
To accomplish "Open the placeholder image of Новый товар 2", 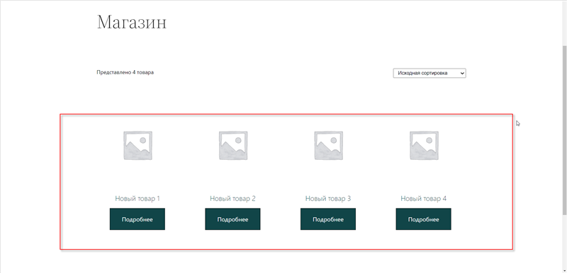I will 233,145.
